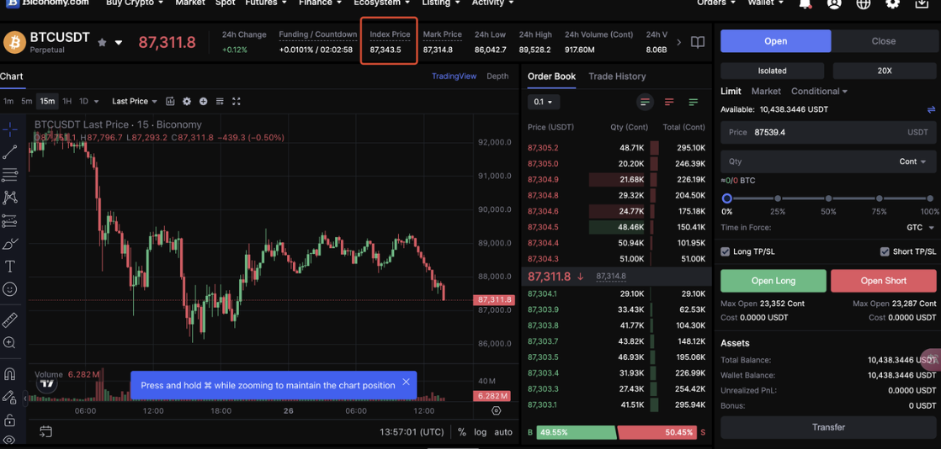The height and width of the screenshot is (449, 941).
Task: Click the fullscreen chart icon
Action: pos(237,102)
